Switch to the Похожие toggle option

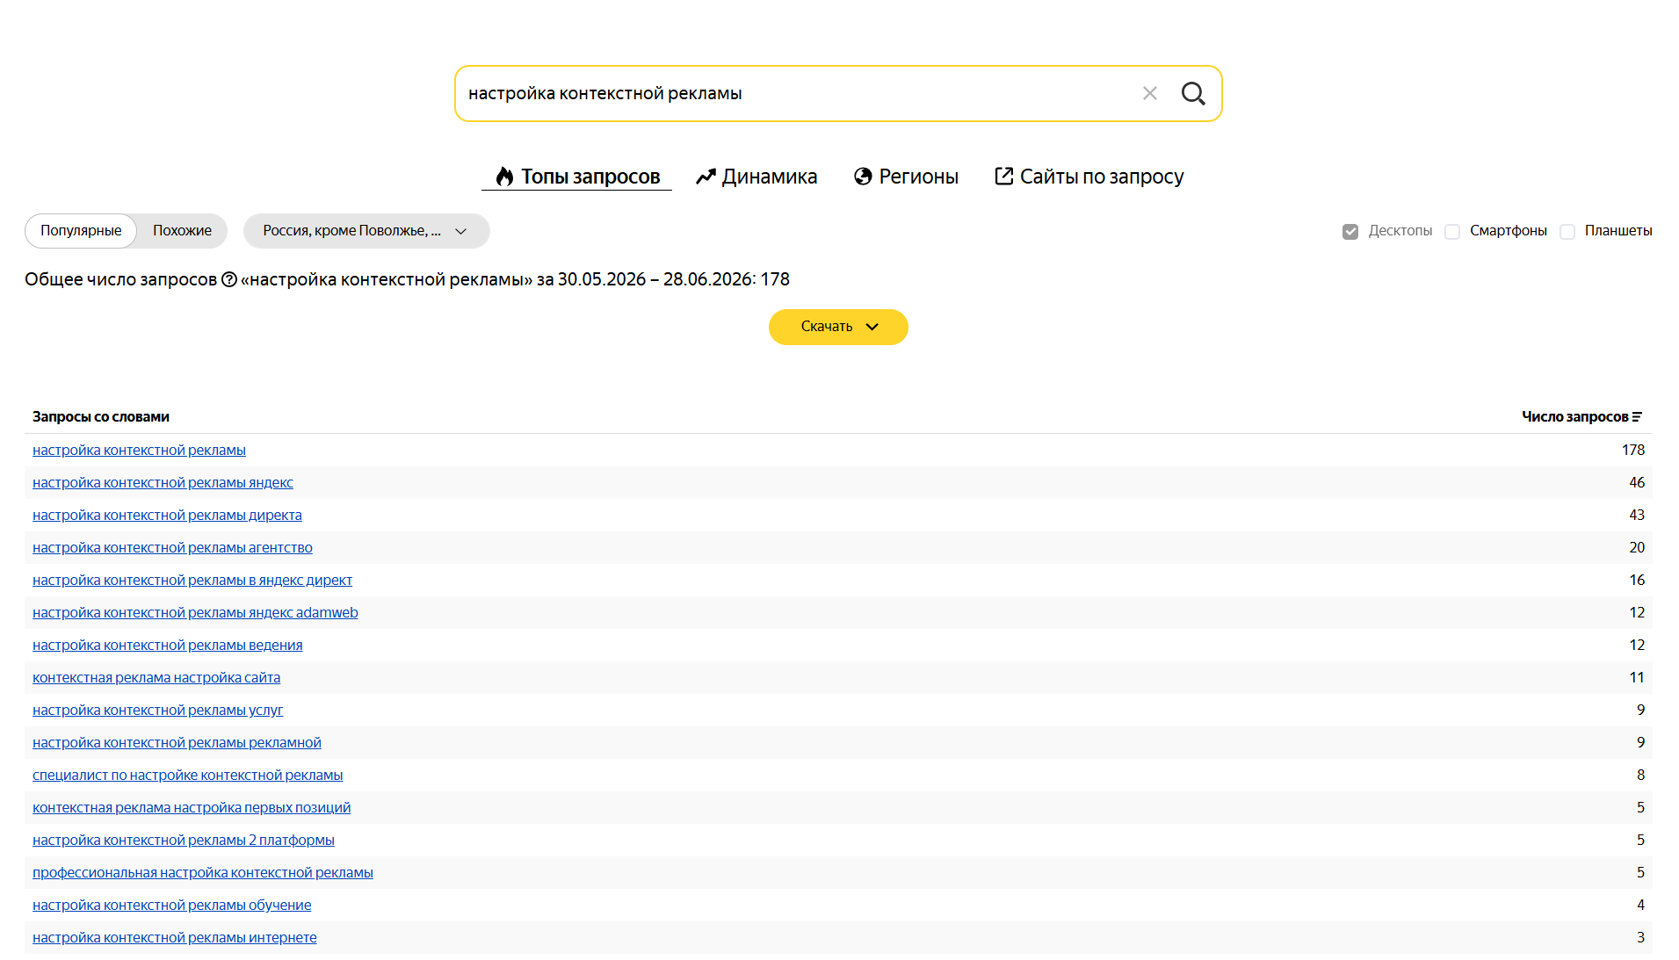tap(182, 231)
